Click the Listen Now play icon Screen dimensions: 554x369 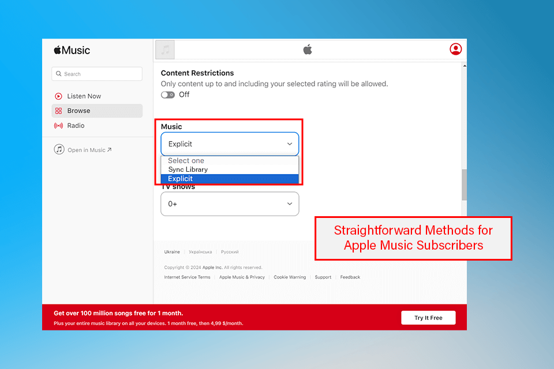59,96
